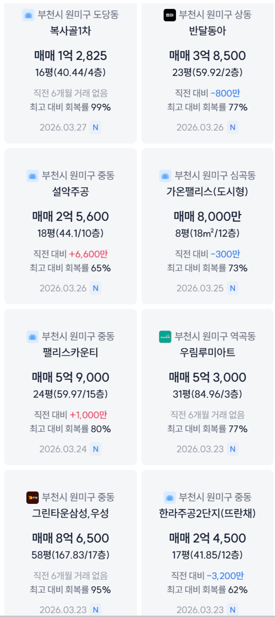Click the house icon on the 설악주공 card
The image size is (275, 617).
(x=33, y=176)
